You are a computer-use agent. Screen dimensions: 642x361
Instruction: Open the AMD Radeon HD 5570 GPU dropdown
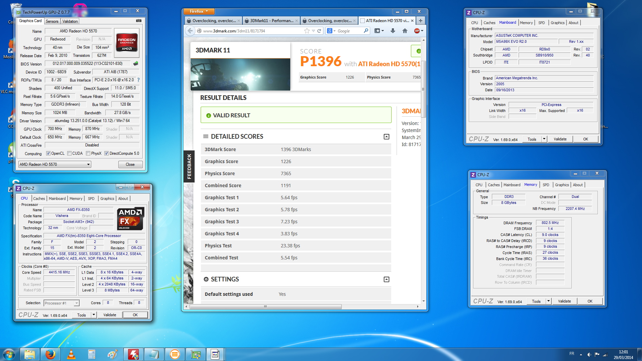tap(55, 164)
